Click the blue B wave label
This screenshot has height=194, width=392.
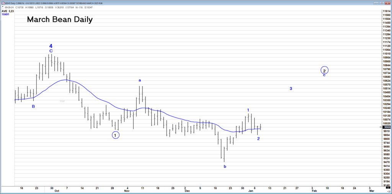click(x=33, y=106)
